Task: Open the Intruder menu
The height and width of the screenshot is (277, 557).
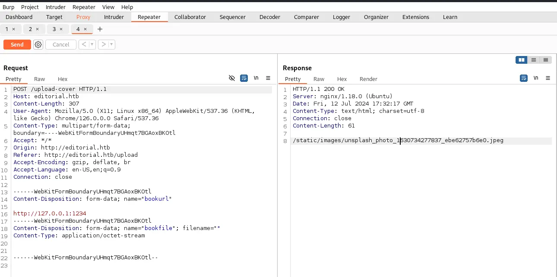Action: coord(56,7)
